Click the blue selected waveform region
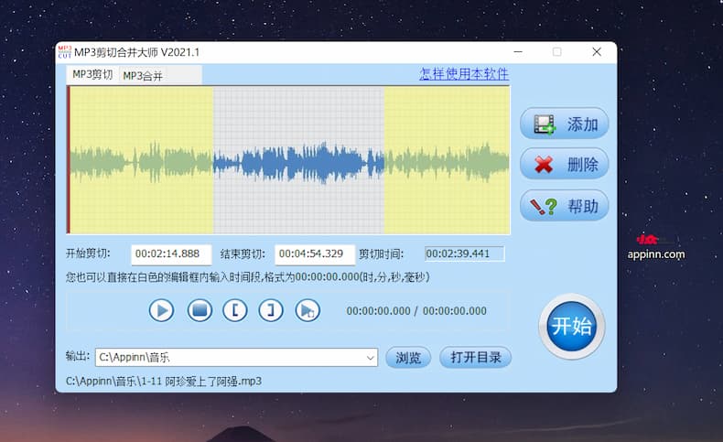The height and width of the screenshot is (442, 723). click(x=298, y=161)
